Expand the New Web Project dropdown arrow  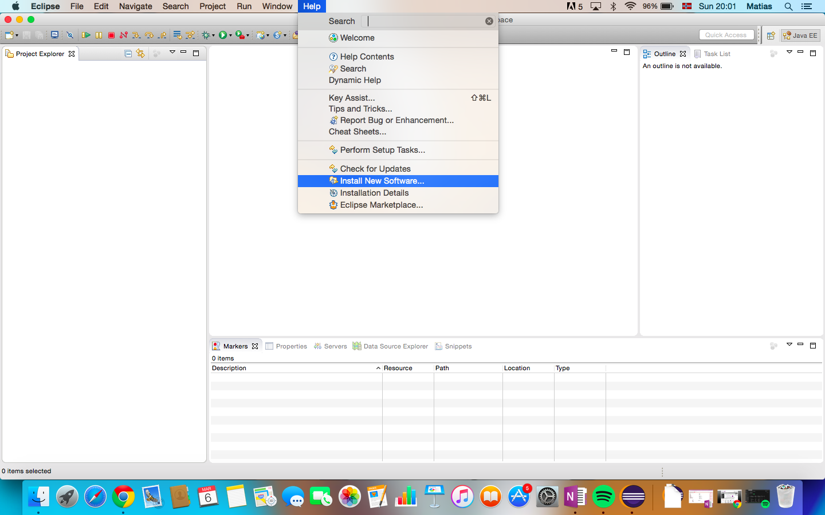tap(268, 35)
